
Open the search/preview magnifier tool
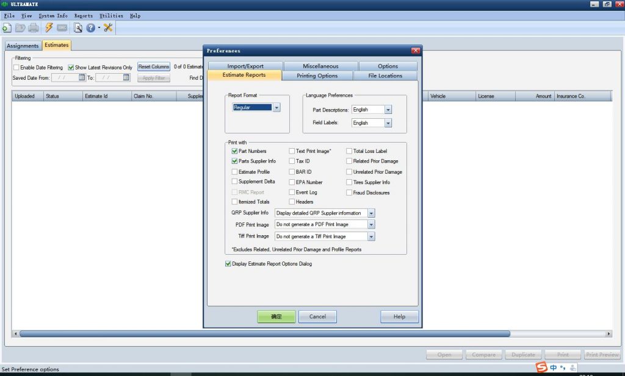(x=78, y=27)
